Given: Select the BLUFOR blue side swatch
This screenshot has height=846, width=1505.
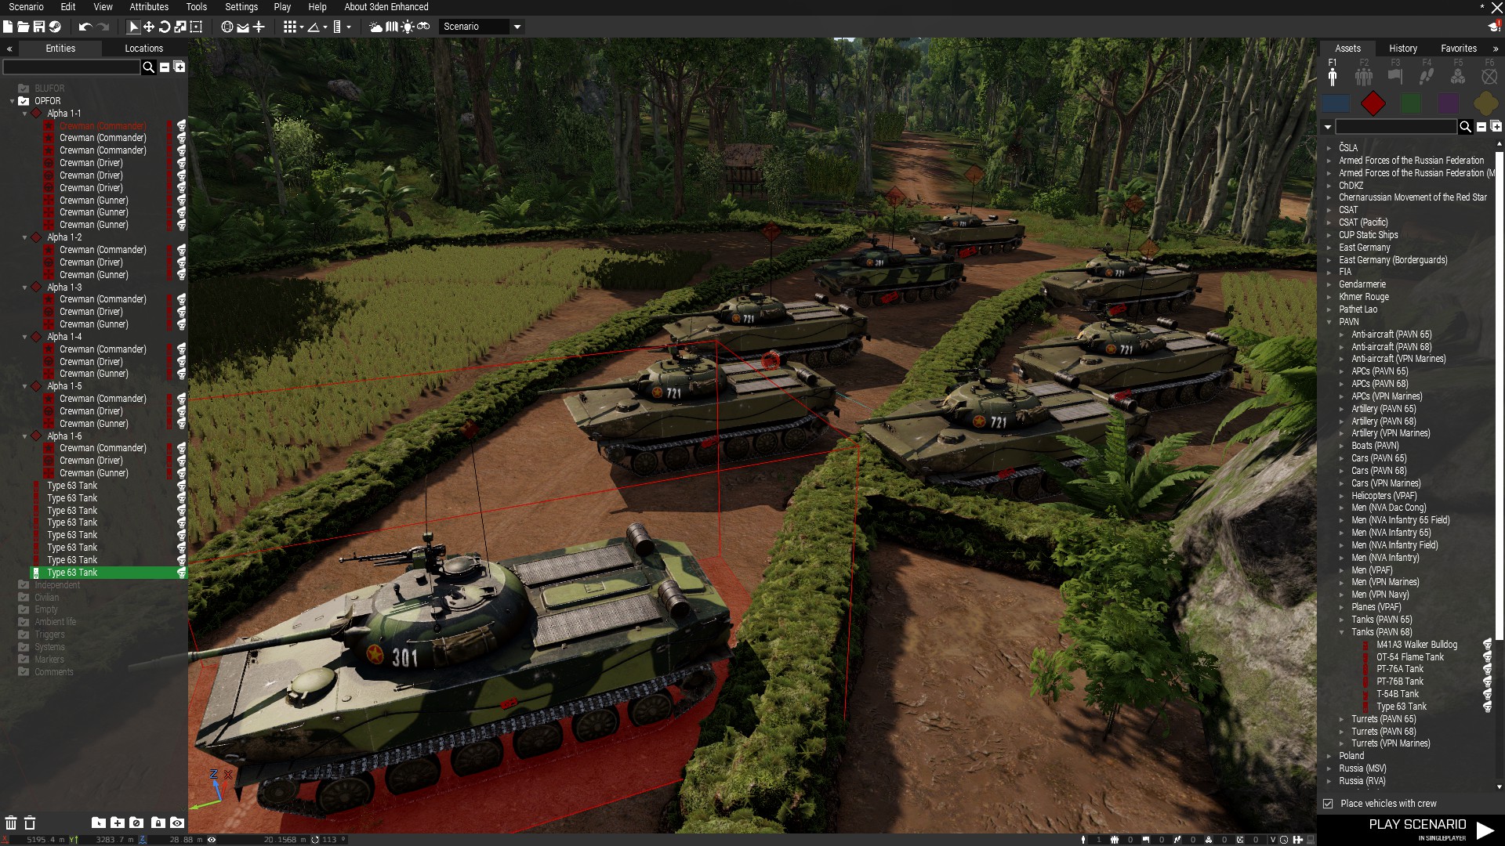Looking at the screenshot, I should pyautogui.click(x=1336, y=103).
